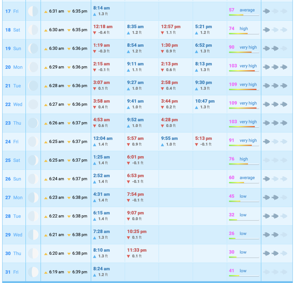This screenshot has height=283, width=295.
Task: Select the 18 Sat date label
Action: 13,30
